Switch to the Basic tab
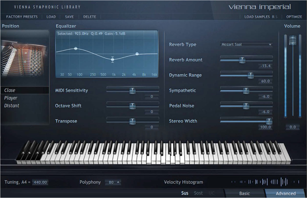Image resolution: width=307 pixels, height=198 pixels. click(244, 193)
